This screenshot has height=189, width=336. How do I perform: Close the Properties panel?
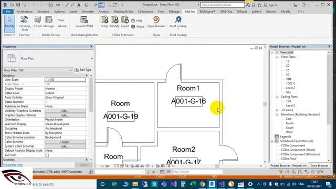point(91,46)
